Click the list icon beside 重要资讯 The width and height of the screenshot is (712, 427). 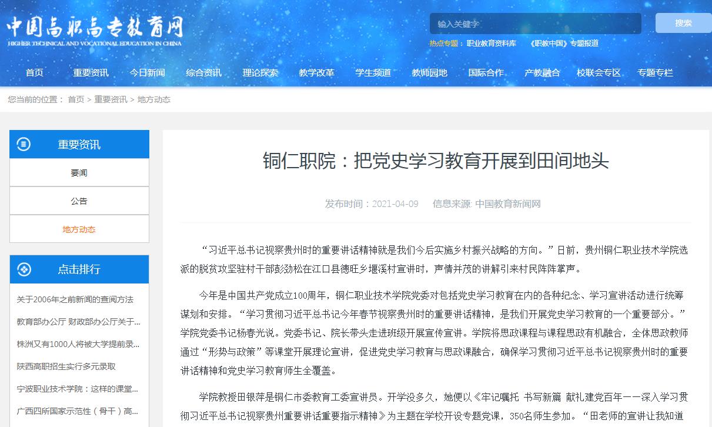[x=24, y=144]
